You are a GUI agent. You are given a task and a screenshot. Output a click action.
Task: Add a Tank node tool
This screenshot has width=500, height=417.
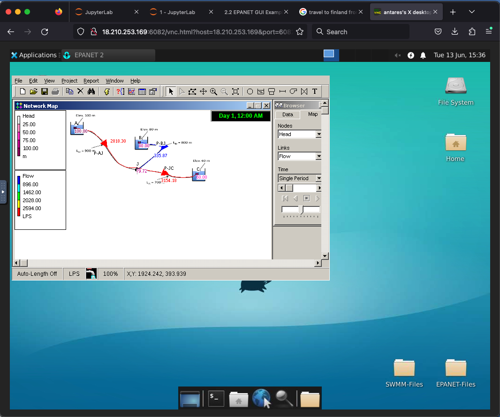coord(272,91)
